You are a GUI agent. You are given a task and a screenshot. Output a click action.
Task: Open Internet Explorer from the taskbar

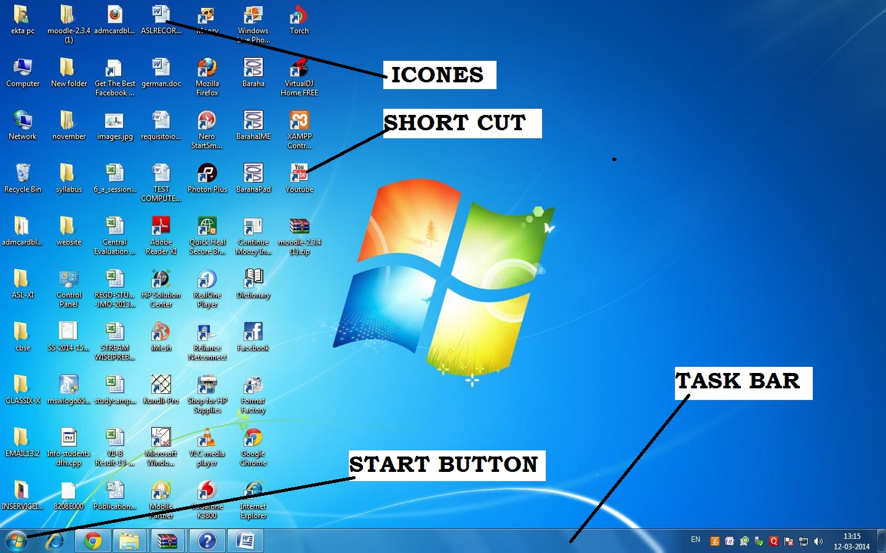pyautogui.click(x=55, y=541)
